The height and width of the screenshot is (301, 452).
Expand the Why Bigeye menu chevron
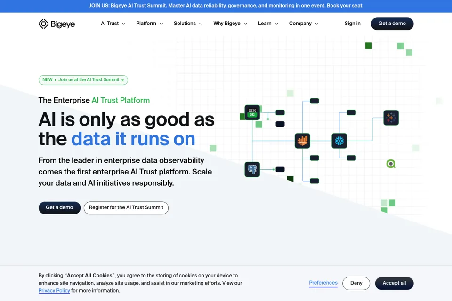[245, 24]
